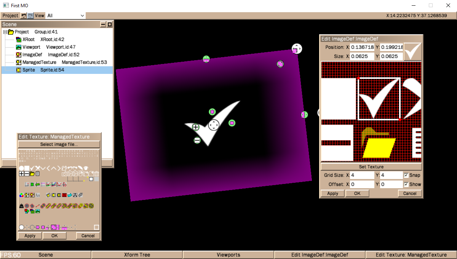Select the ManagedTexture item in Scene tree
457x259 pixels.
tap(39, 62)
